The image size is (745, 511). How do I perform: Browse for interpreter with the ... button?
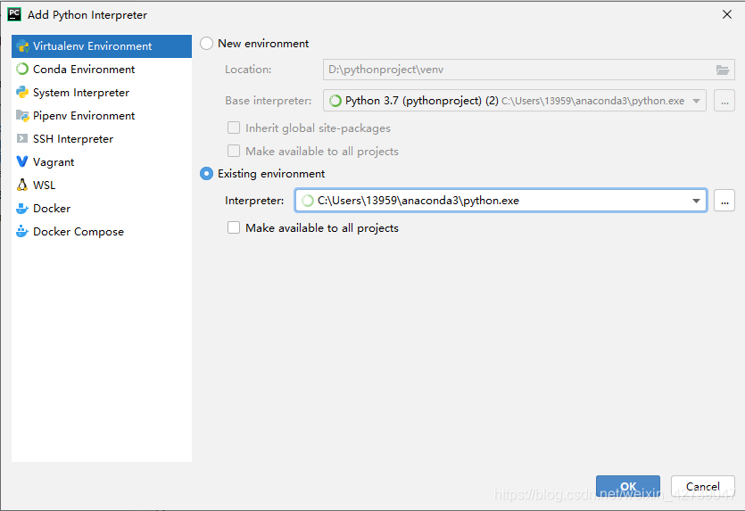(x=724, y=201)
